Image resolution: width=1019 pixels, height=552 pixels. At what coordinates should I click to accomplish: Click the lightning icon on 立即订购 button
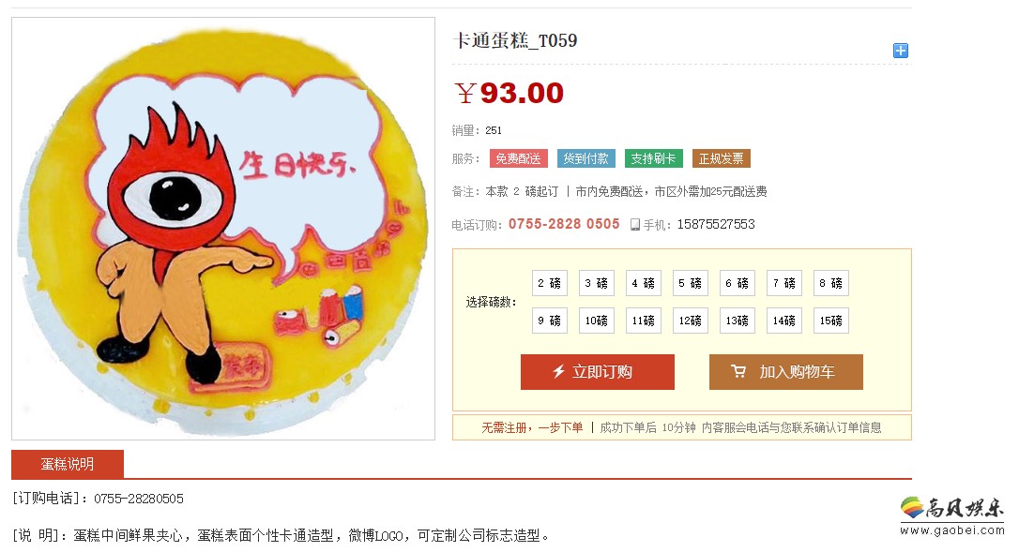coord(558,371)
